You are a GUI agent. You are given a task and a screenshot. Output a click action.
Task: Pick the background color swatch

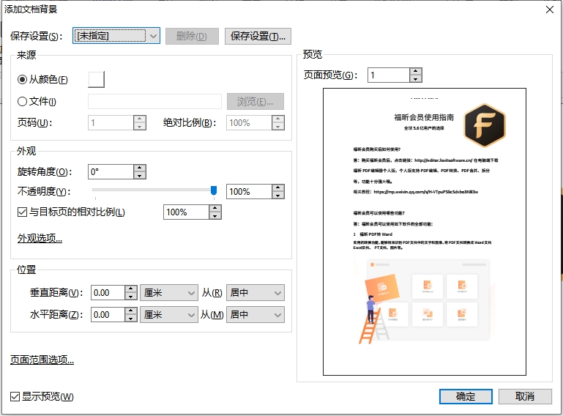(x=97, y=79)
